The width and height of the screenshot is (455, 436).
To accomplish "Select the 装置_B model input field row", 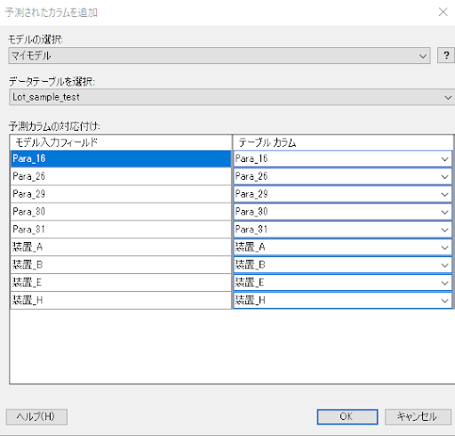I will coord(121,265).
